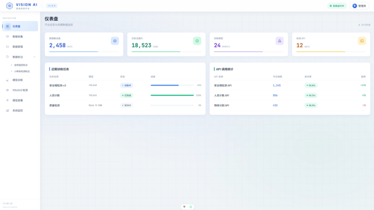Click the 数据采集 camera icon in sidebar
374x210 pixels.
(x=8, y=37)
